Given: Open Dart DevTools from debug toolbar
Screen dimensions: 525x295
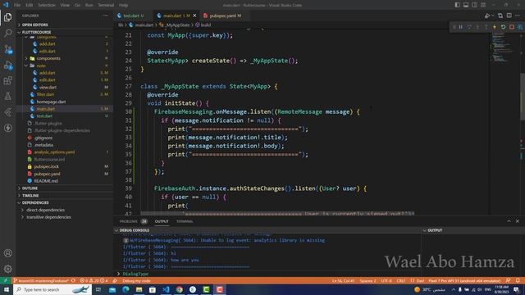Looking at the screenshot, I should coord(520,27).
